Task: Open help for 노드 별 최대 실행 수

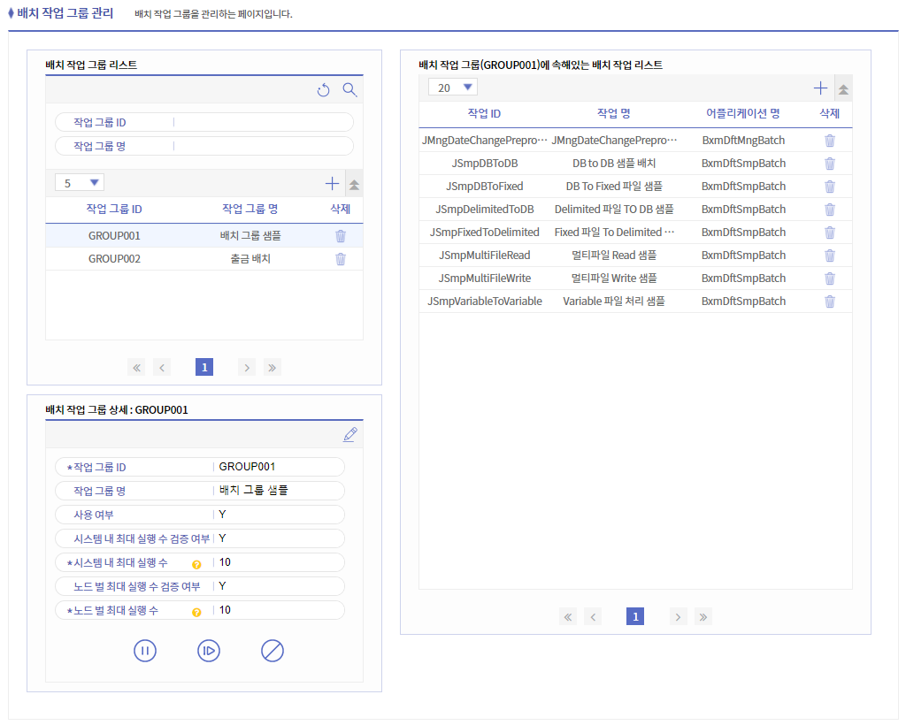Action: 196,613
